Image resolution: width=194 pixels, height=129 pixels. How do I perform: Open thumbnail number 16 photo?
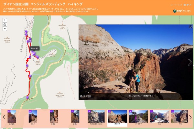pyautogui.click(x=138, y=116)
